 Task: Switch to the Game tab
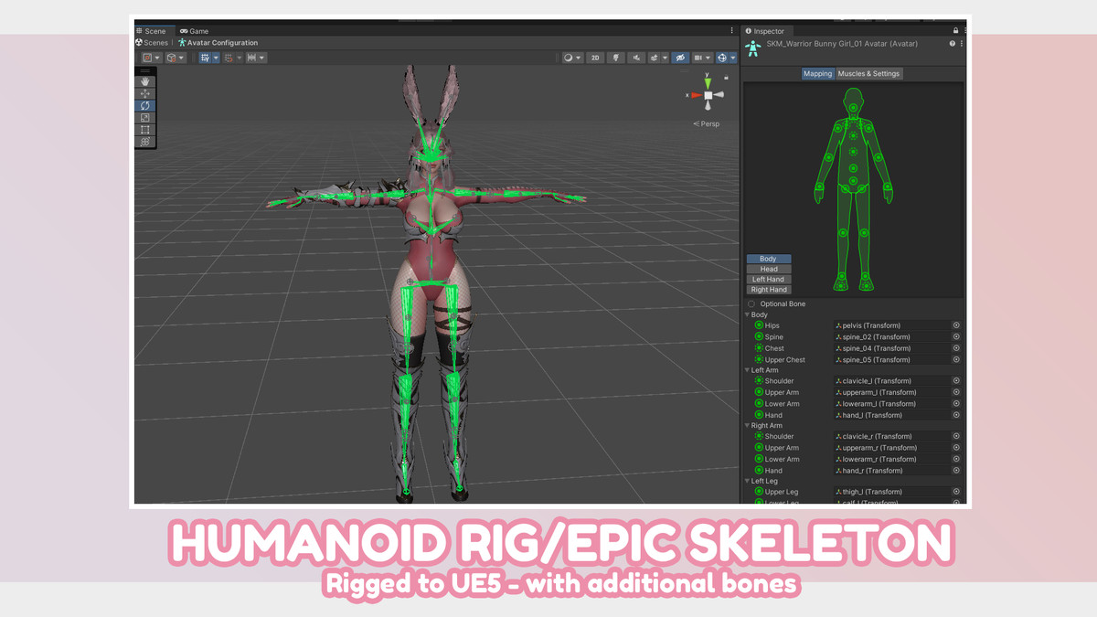(195, 31)
